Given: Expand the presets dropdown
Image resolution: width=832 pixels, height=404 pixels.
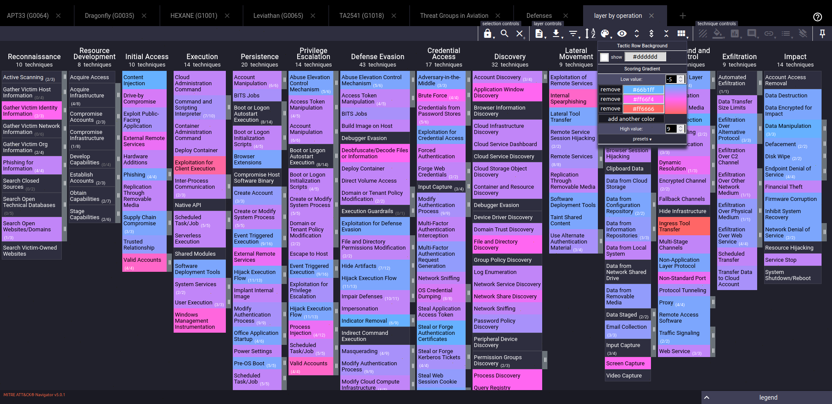Looking at the screenshot, I should [x=642, y=139].
